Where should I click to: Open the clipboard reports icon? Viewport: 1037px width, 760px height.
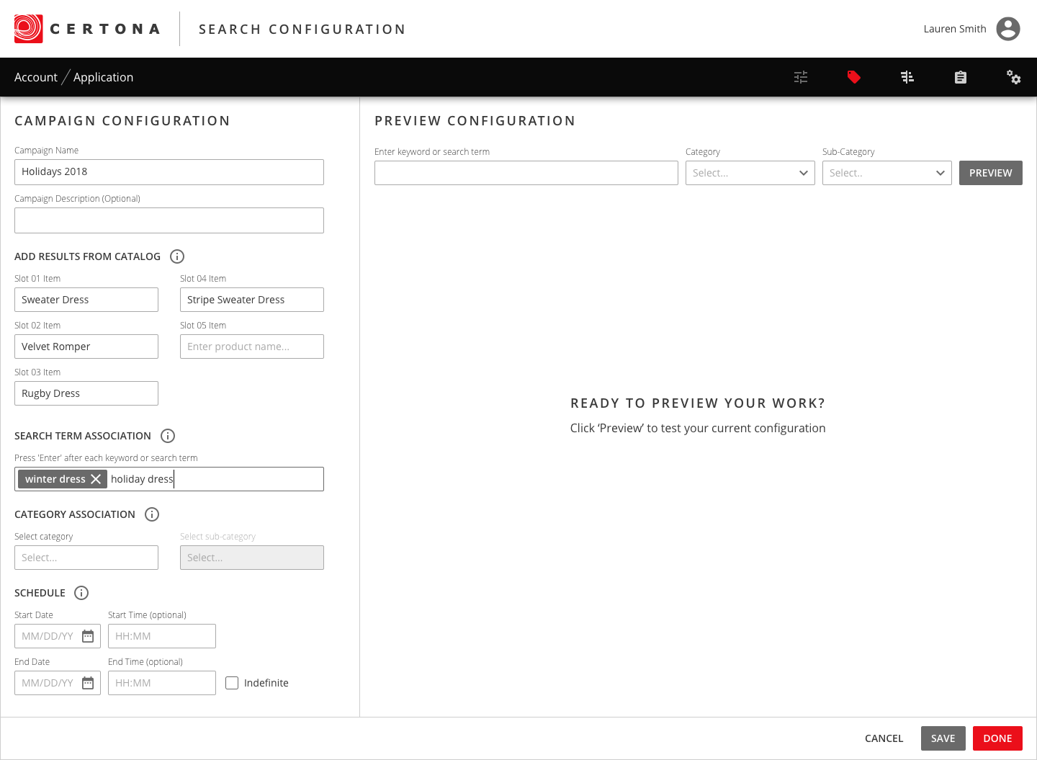tap(961, 77)
